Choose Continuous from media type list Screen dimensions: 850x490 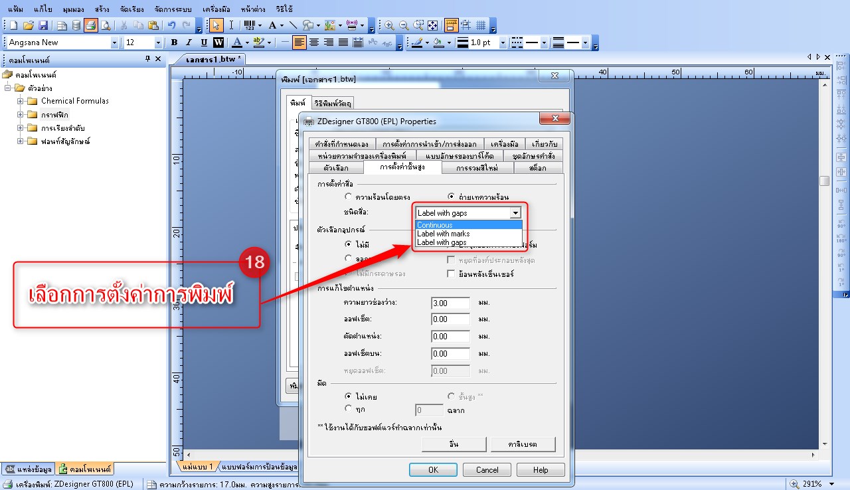469,225
